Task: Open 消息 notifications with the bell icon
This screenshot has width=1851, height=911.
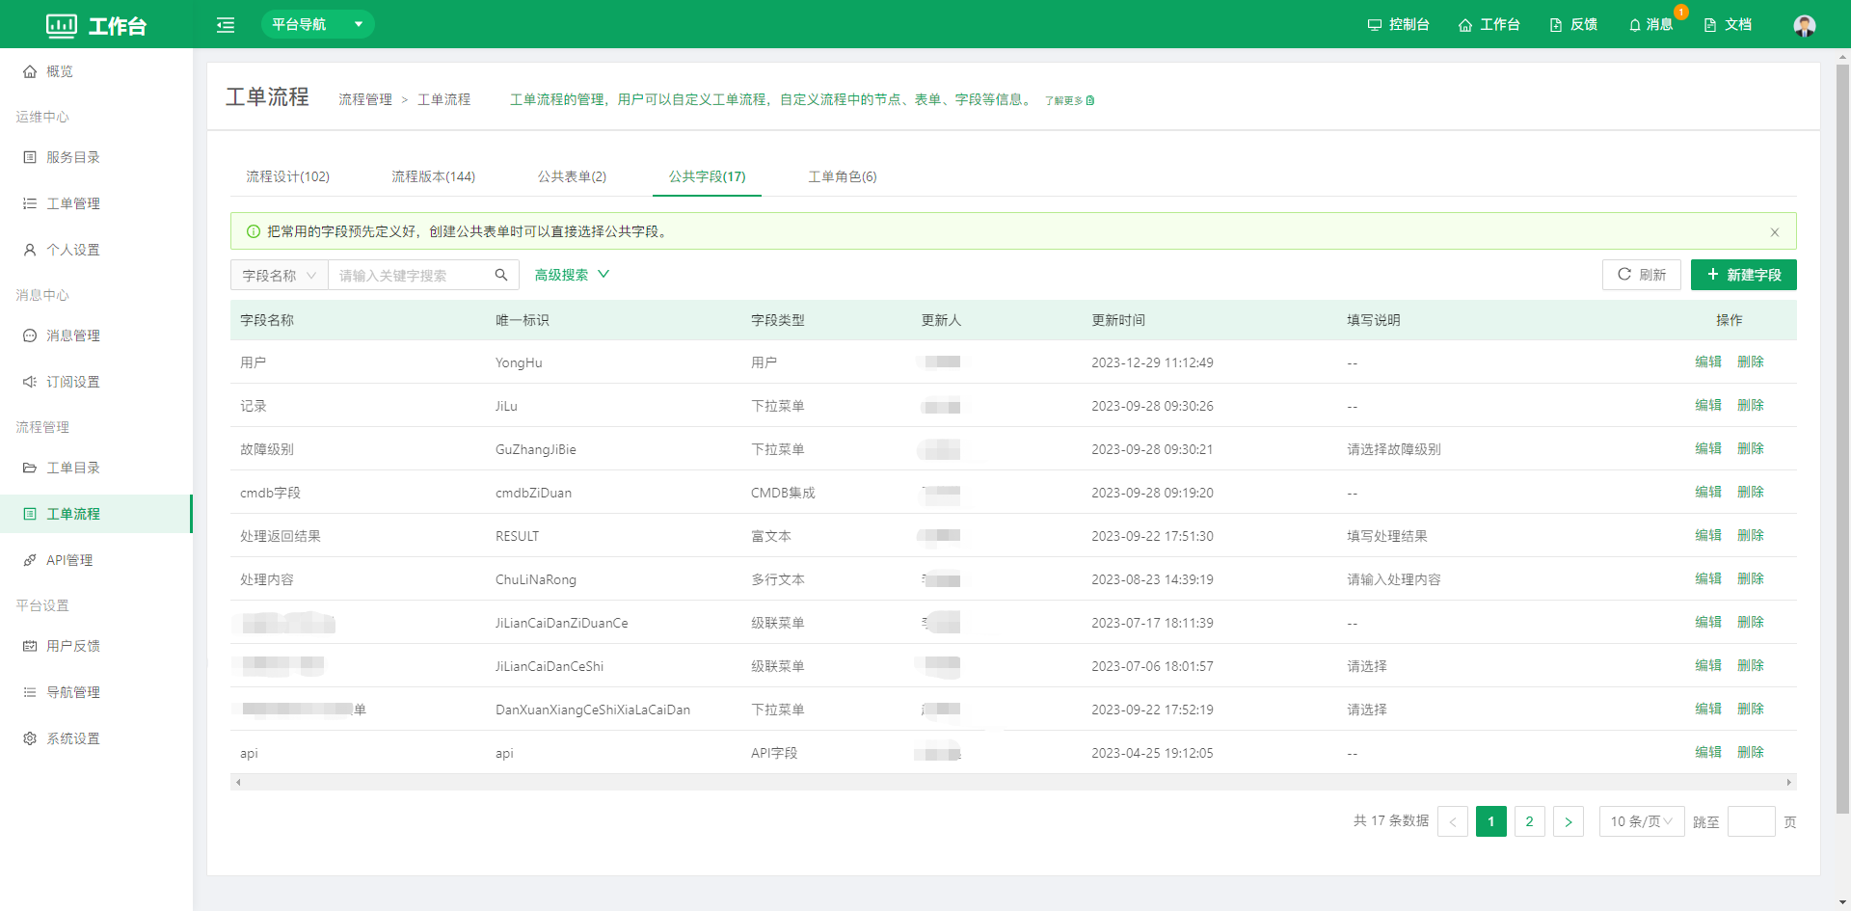Action: (1650, 25)
